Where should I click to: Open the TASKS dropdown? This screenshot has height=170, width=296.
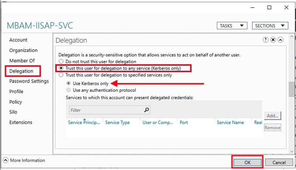tap(232, 26)
